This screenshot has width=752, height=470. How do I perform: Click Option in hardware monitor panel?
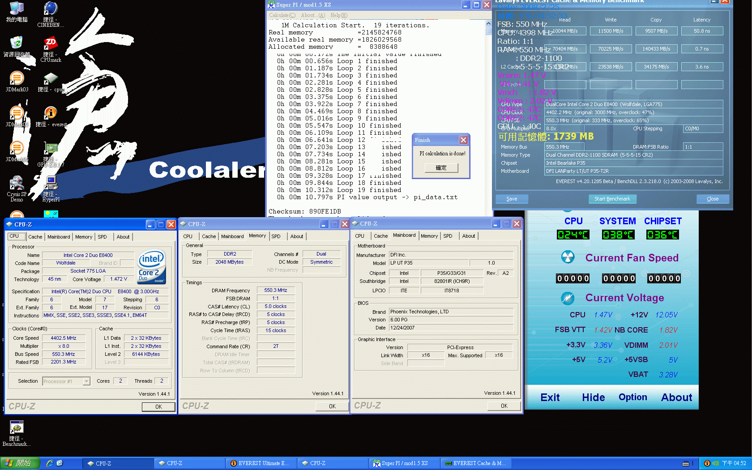633,397
